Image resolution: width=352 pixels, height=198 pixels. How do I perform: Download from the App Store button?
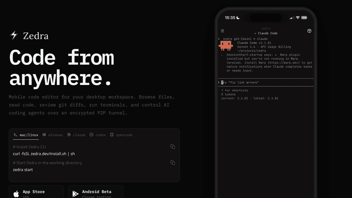[x=36, y=192]
